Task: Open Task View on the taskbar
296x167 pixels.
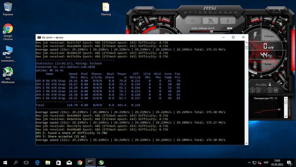Action: pyautogui.click(x=26, y=163)
